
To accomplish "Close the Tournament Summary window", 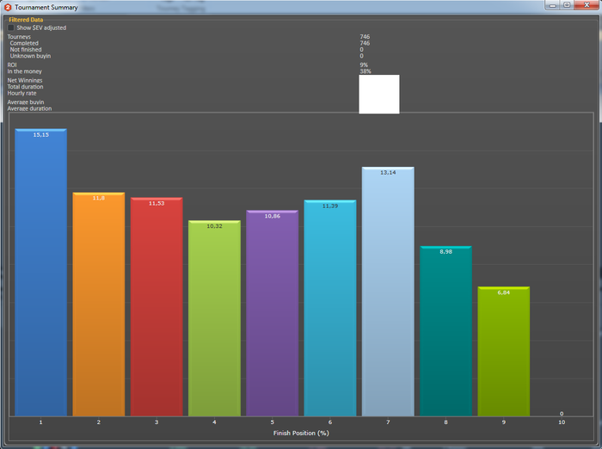I will (x=587, y=5).
